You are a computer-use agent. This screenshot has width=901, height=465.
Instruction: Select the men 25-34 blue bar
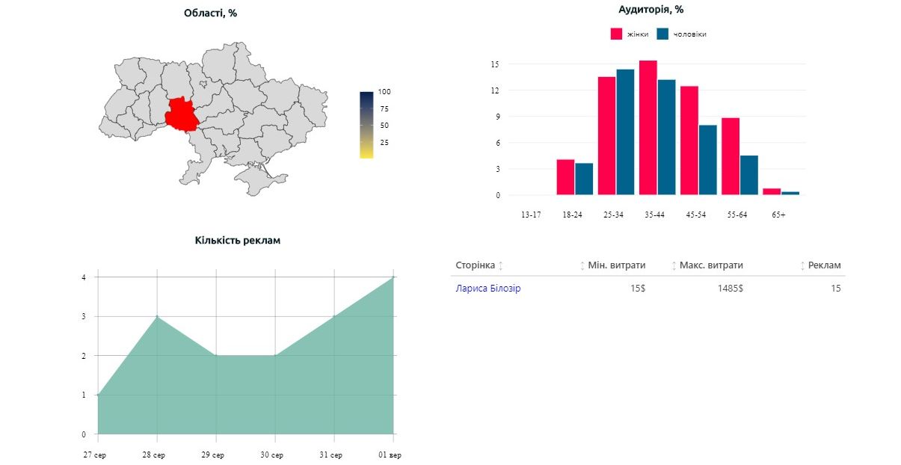625,132
